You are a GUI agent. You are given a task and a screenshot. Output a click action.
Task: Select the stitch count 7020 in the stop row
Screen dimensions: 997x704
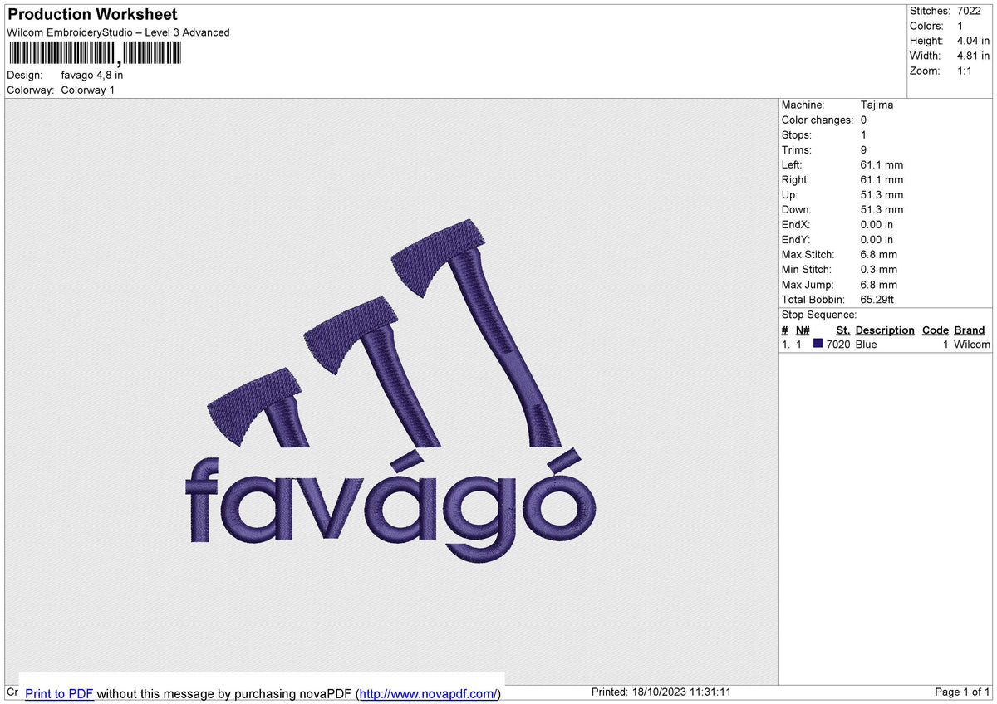point(838,344)
